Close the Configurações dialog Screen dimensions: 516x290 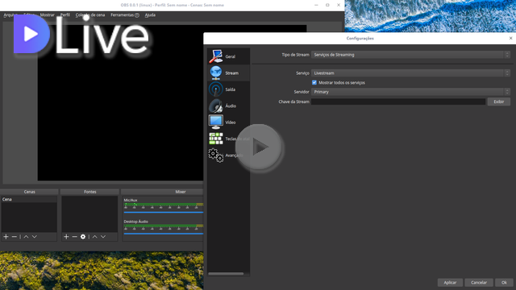coord(510,39)
